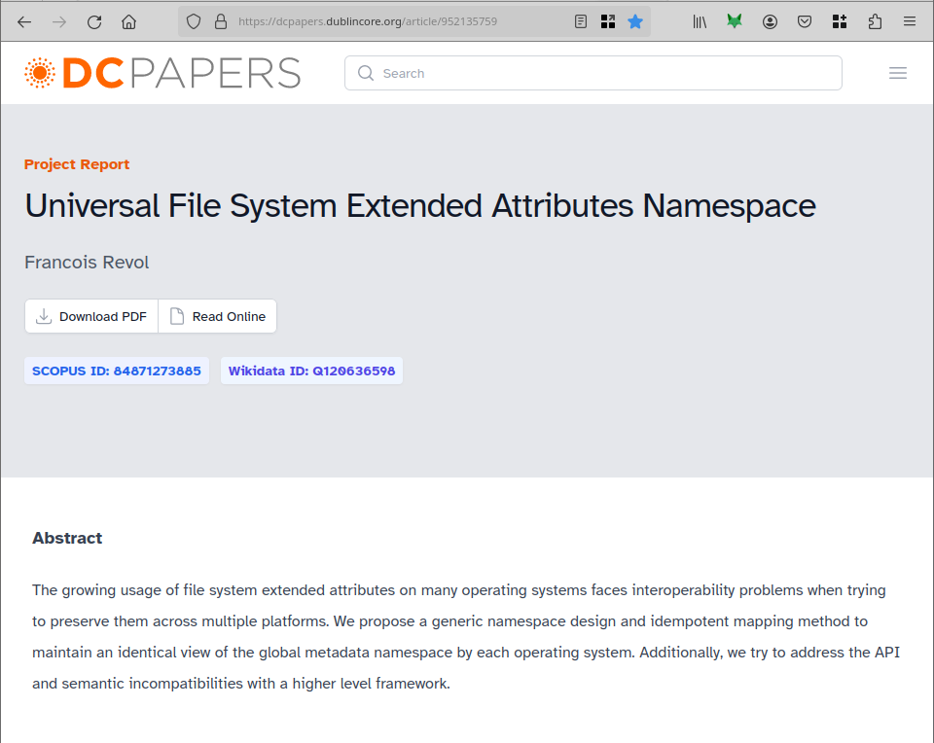The image size is (934, 743).
Task: Toggle reader view for this article
Action: tap(581, 21)
